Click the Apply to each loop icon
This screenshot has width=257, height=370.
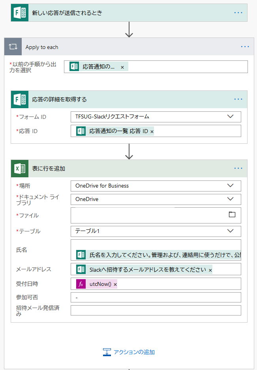click(13, 47)
